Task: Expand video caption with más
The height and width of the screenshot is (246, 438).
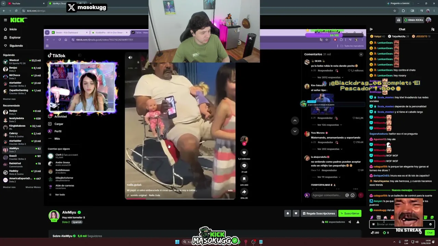Action: (x=230, y=190)
